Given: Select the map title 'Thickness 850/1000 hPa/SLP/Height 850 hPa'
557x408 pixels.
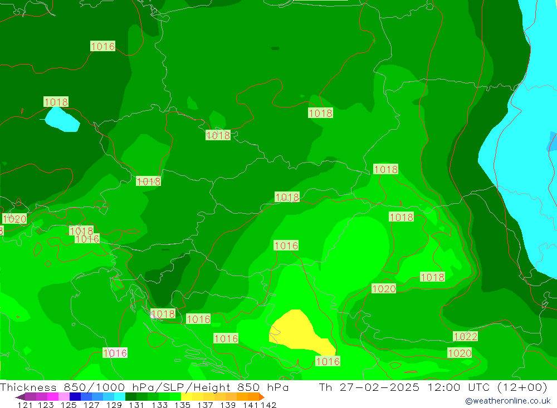Looking at the screenshot, I should (144, 387).
